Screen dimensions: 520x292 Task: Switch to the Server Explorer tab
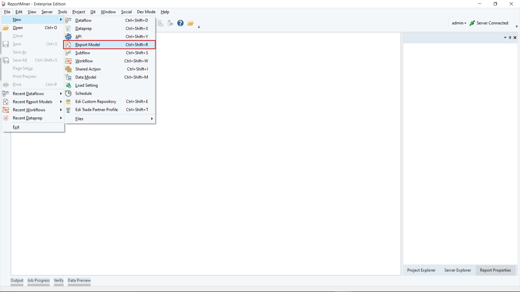coord(457,270)
